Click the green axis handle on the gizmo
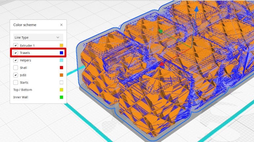Screen dimensions: 254x142 coord(161,31)
